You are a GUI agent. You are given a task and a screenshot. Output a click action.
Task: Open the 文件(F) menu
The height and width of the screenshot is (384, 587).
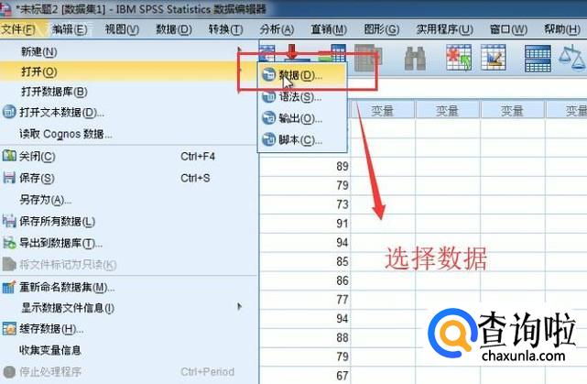click(x=18, y=29)
